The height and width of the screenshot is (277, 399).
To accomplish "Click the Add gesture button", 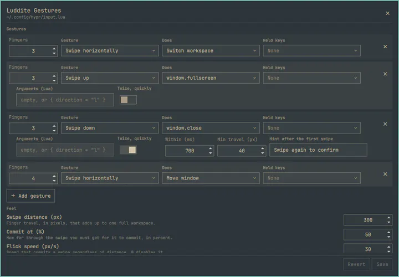I will coord(30,196).
